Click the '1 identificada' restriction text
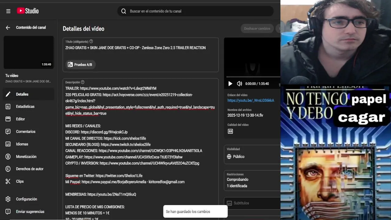The image size is (391, 220). coord(237,186)
